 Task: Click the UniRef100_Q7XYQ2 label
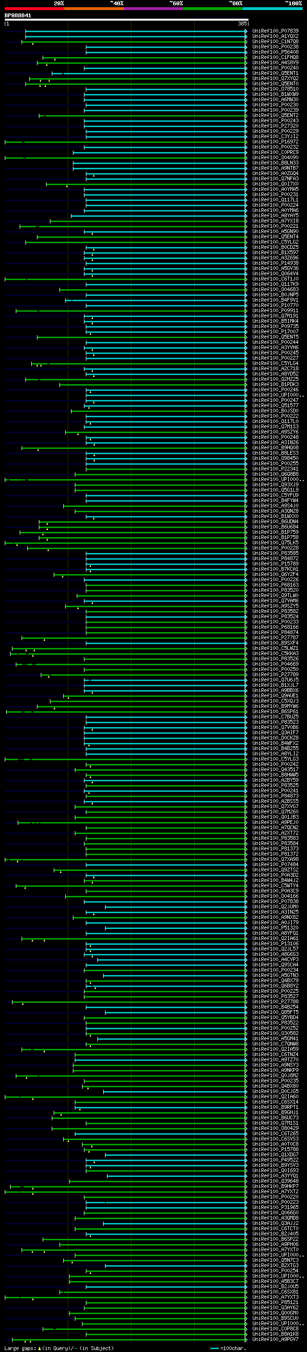(x=275, y=78)
